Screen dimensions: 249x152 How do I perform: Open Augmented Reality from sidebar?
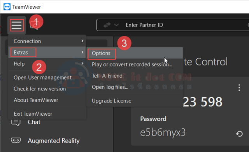coord(45,141)
